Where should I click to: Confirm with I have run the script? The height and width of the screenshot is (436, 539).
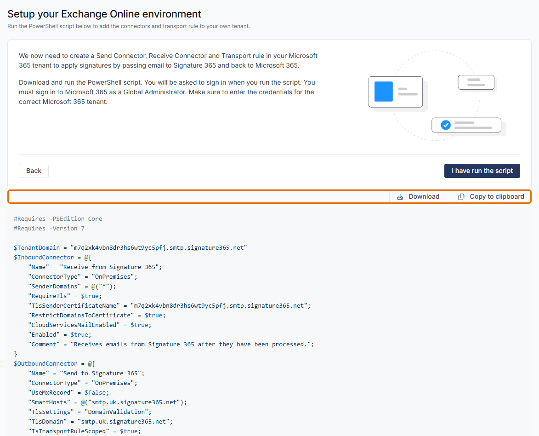pos(482,171)
